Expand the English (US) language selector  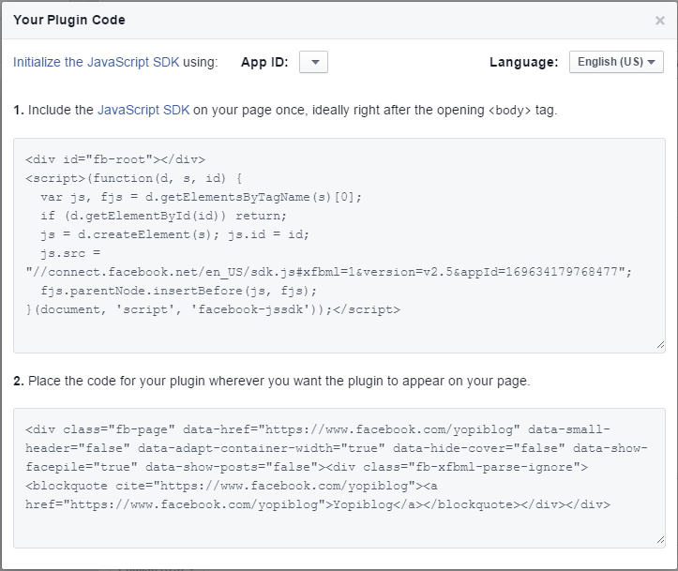616,62
